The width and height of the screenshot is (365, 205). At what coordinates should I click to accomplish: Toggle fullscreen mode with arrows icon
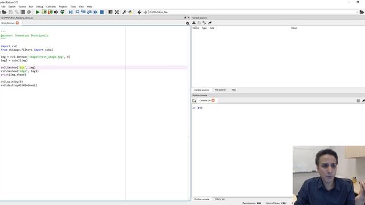pos(116,12)
